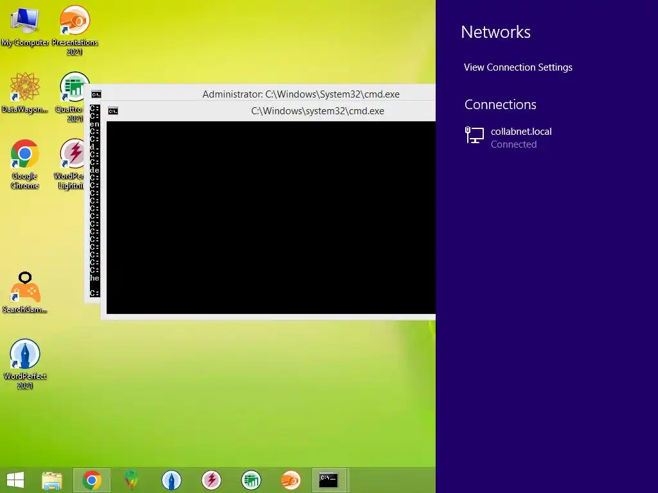This screenshot has height=493, width=658.
Task: Launch Google Chrome desktop shortcut
Action: click(x=24, y=164)
